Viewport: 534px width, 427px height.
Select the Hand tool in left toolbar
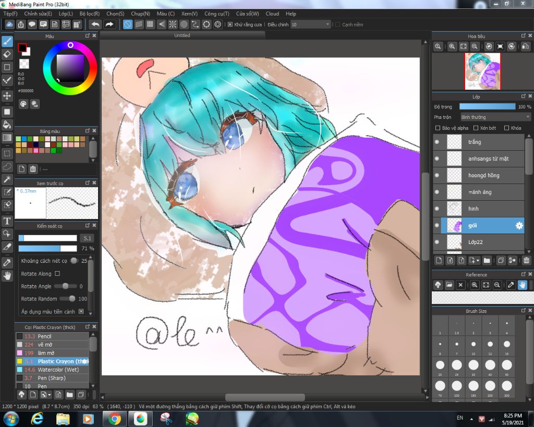point(7,276)
